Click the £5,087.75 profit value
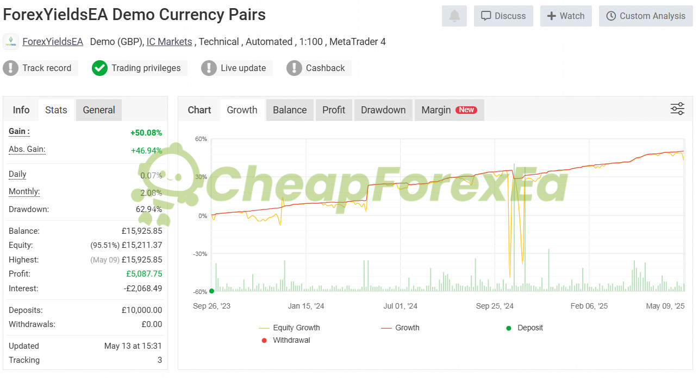 (x=144, y=274)
